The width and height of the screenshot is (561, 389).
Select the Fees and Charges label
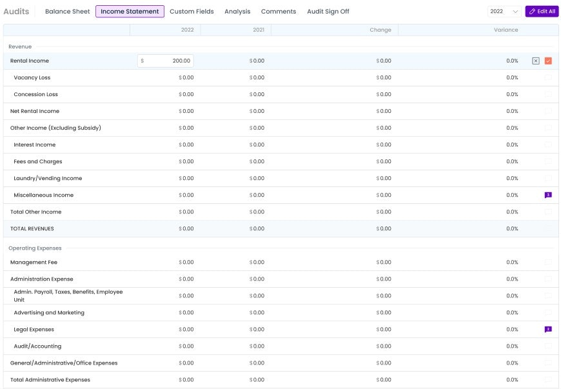(x=37, y=162)
